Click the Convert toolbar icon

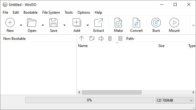[x=136, y=23]
